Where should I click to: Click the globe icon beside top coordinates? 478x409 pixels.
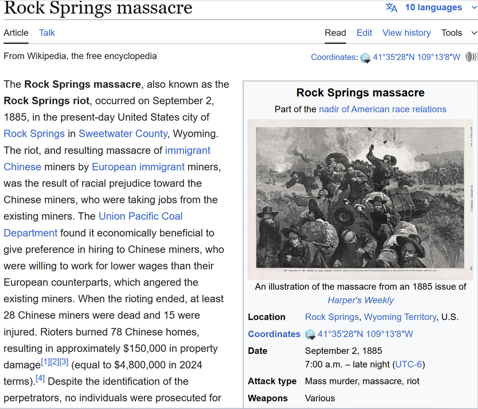point(365,57)
